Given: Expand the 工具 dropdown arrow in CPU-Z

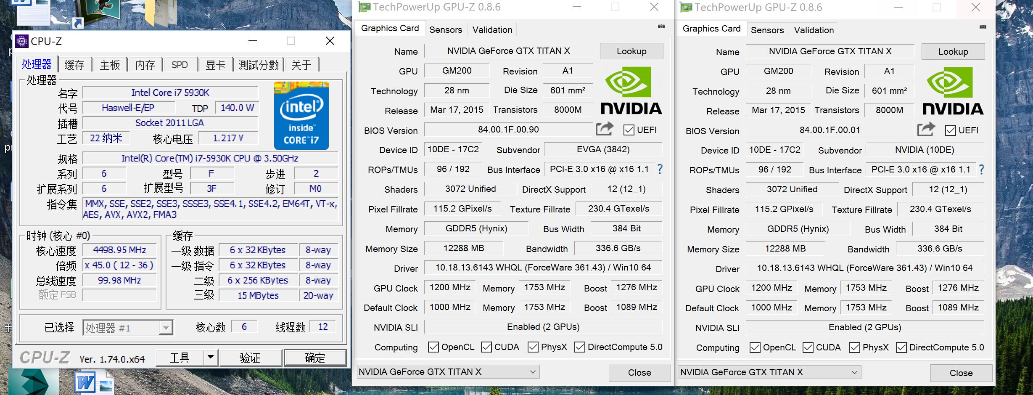Looking at the screenshot, I should click(211, 358).
